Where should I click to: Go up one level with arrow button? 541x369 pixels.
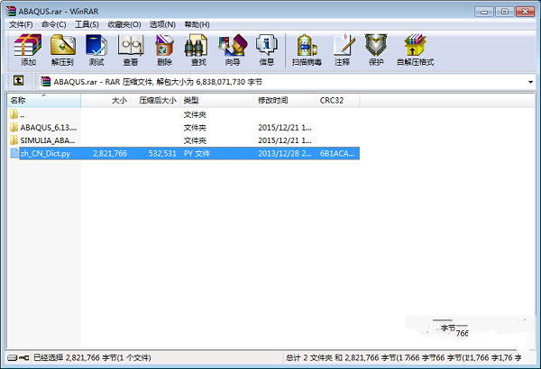click(18, 81)
